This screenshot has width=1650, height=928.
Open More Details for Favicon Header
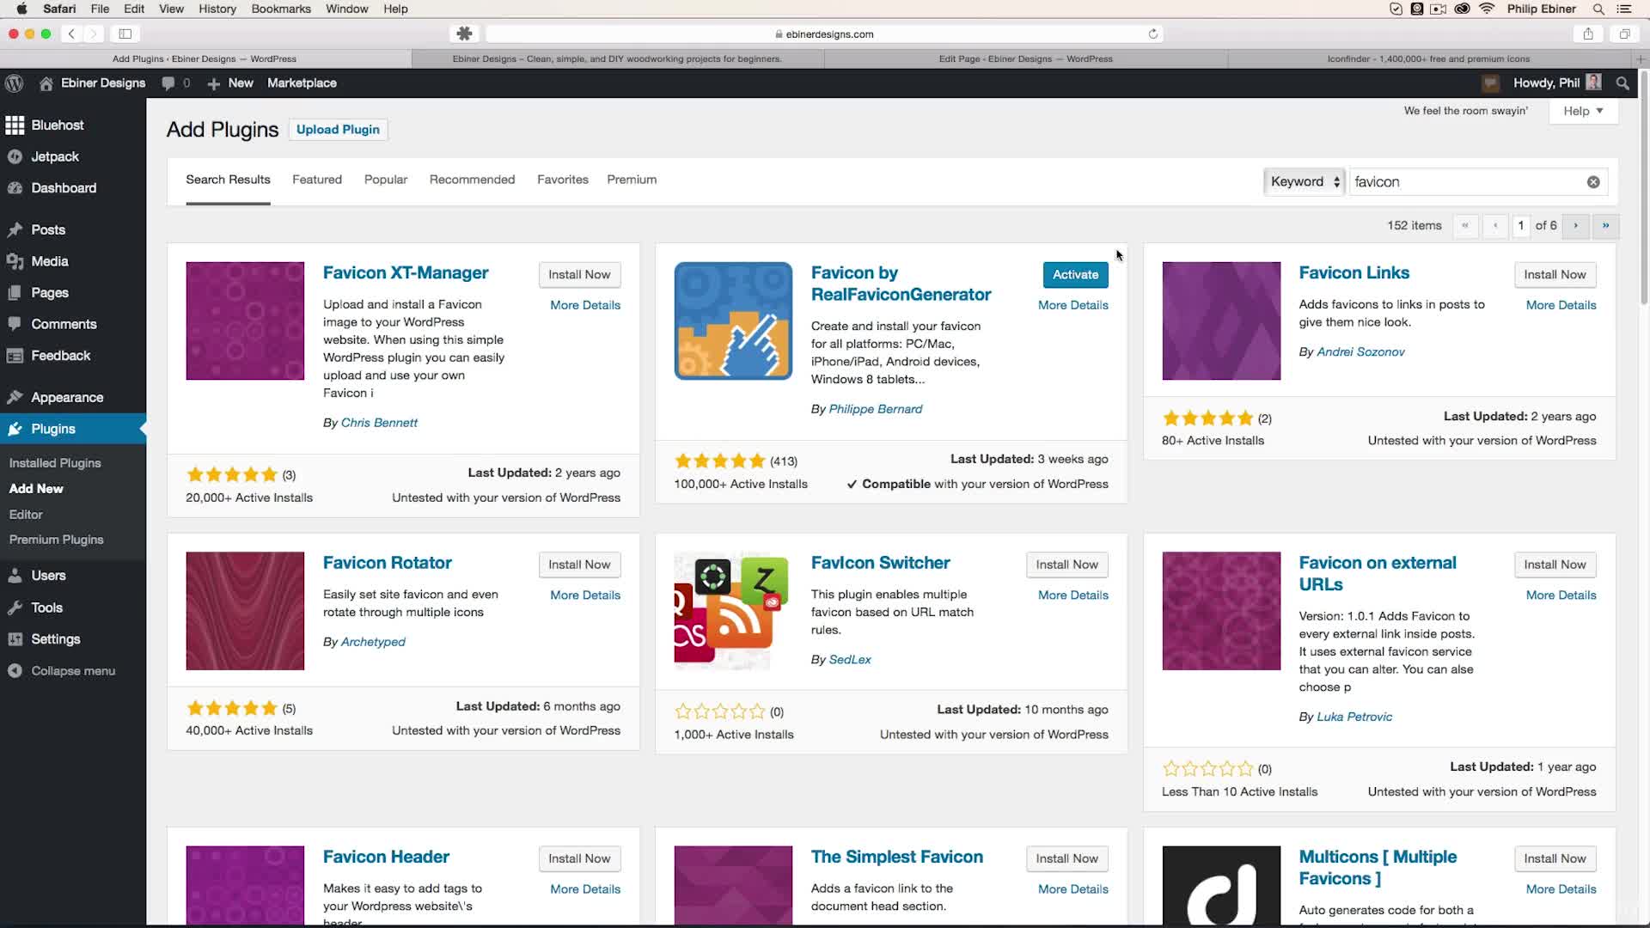[585, 889]
